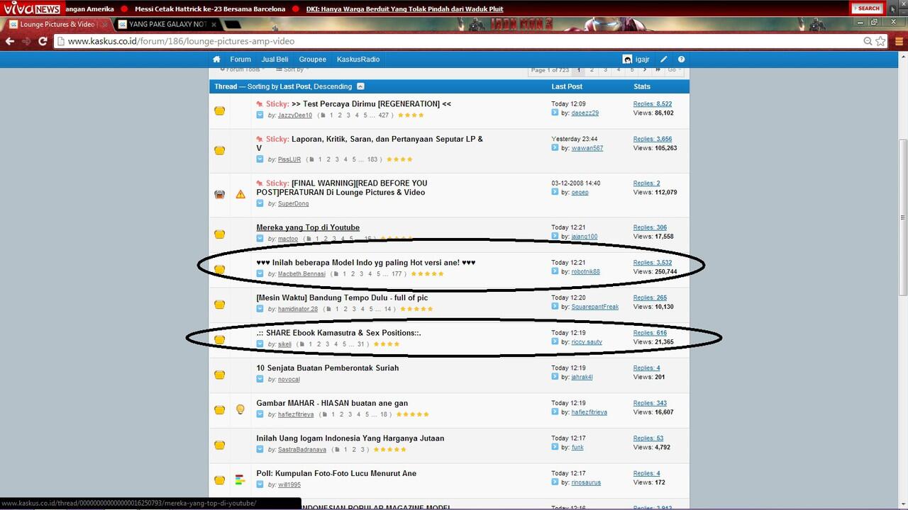This screenshot has height=510, width=908.
Task: Open the Chrome menu hamburger icon
Action: (x=899, y=41)
